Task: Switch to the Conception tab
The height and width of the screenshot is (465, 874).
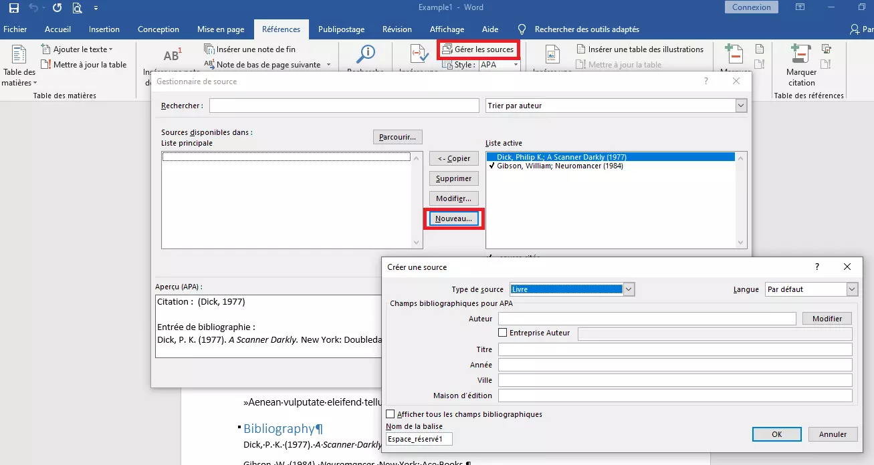Action: (158, 29)
